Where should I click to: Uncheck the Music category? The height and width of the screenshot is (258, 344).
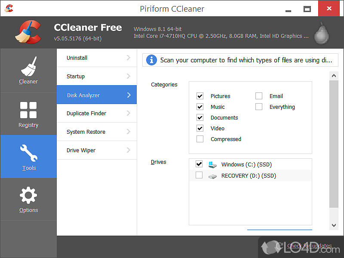click(200, 107)
